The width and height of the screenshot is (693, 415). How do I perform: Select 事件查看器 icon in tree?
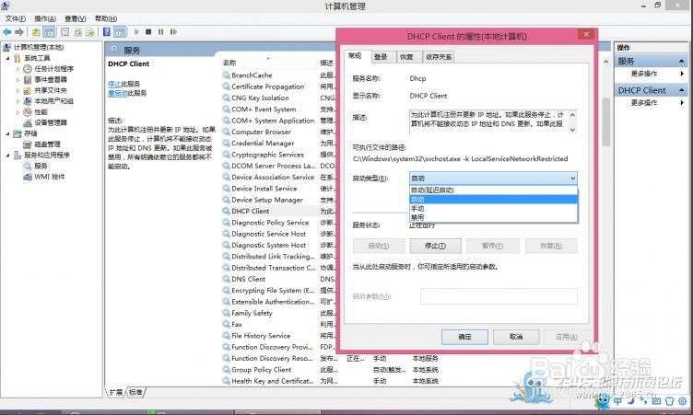(28, 79)
